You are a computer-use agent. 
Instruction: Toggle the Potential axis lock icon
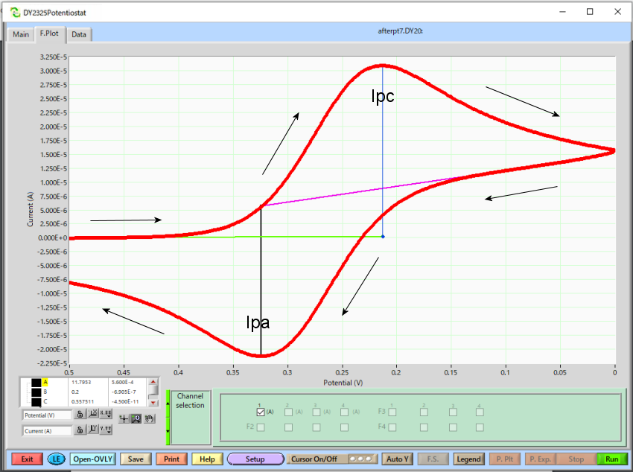(x=79, y=415)
